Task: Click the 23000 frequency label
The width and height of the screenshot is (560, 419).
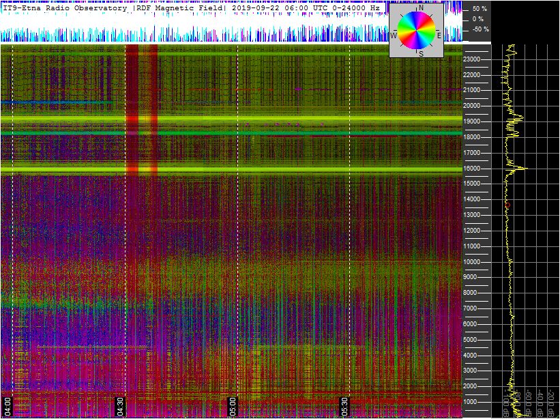Action: point(472,59)
